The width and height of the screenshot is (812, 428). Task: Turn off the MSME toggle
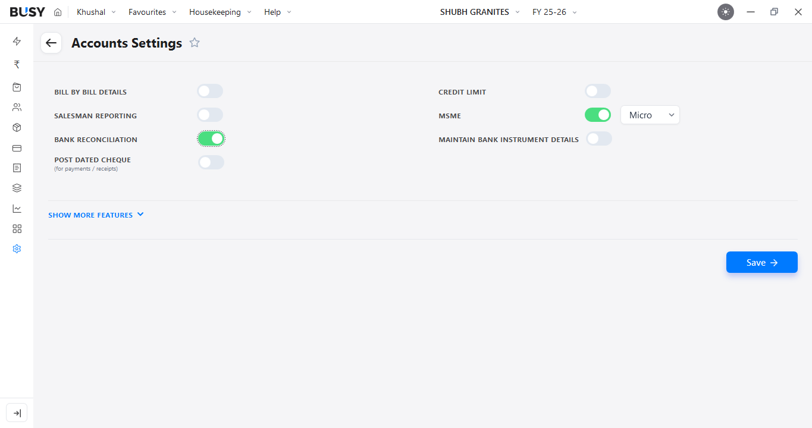598,115
